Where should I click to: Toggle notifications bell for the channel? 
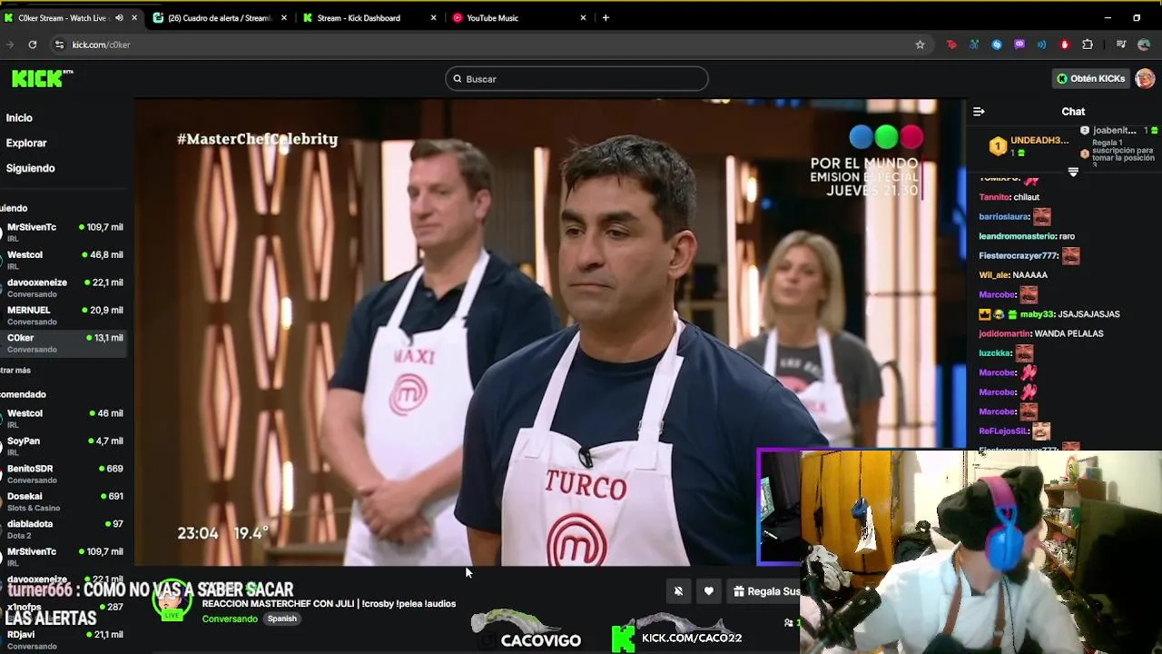click(x=678, y=591)
